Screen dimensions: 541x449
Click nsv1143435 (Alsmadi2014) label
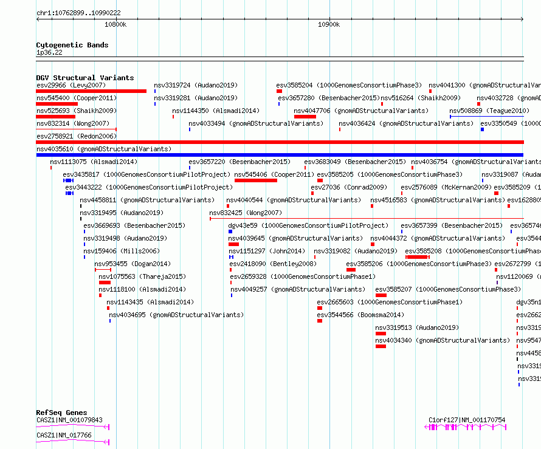coord(150,302)
